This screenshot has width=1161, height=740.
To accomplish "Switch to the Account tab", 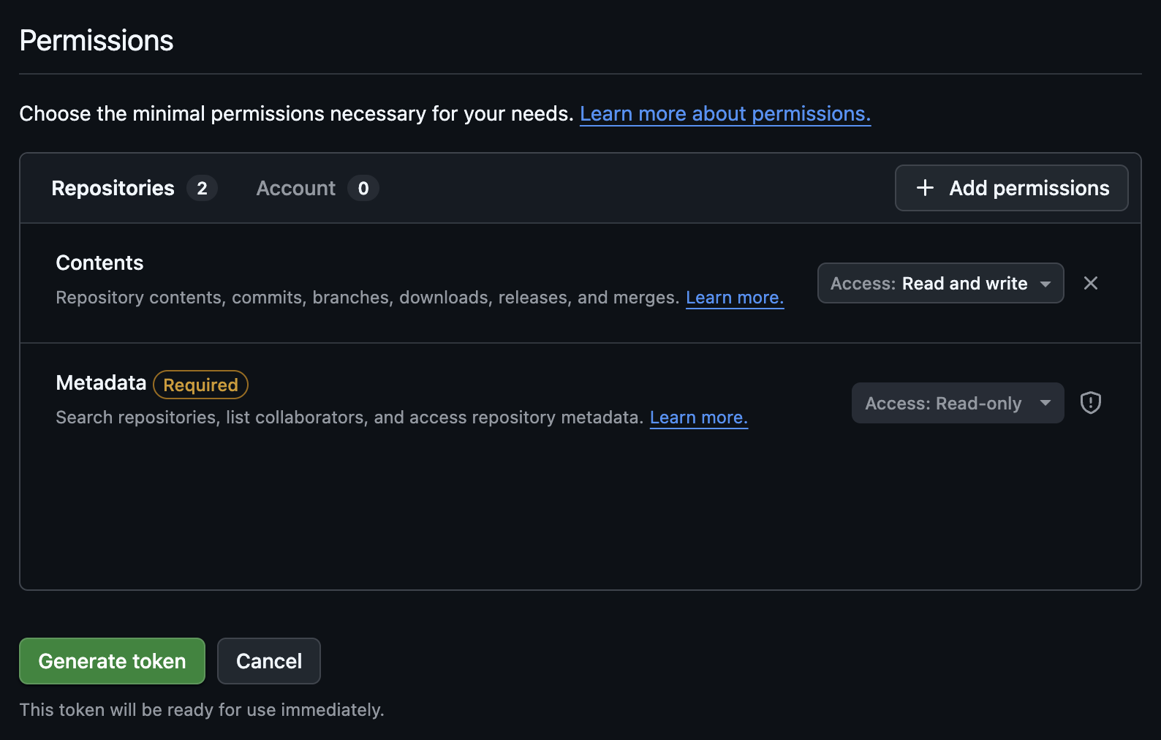I will [317, 188].
